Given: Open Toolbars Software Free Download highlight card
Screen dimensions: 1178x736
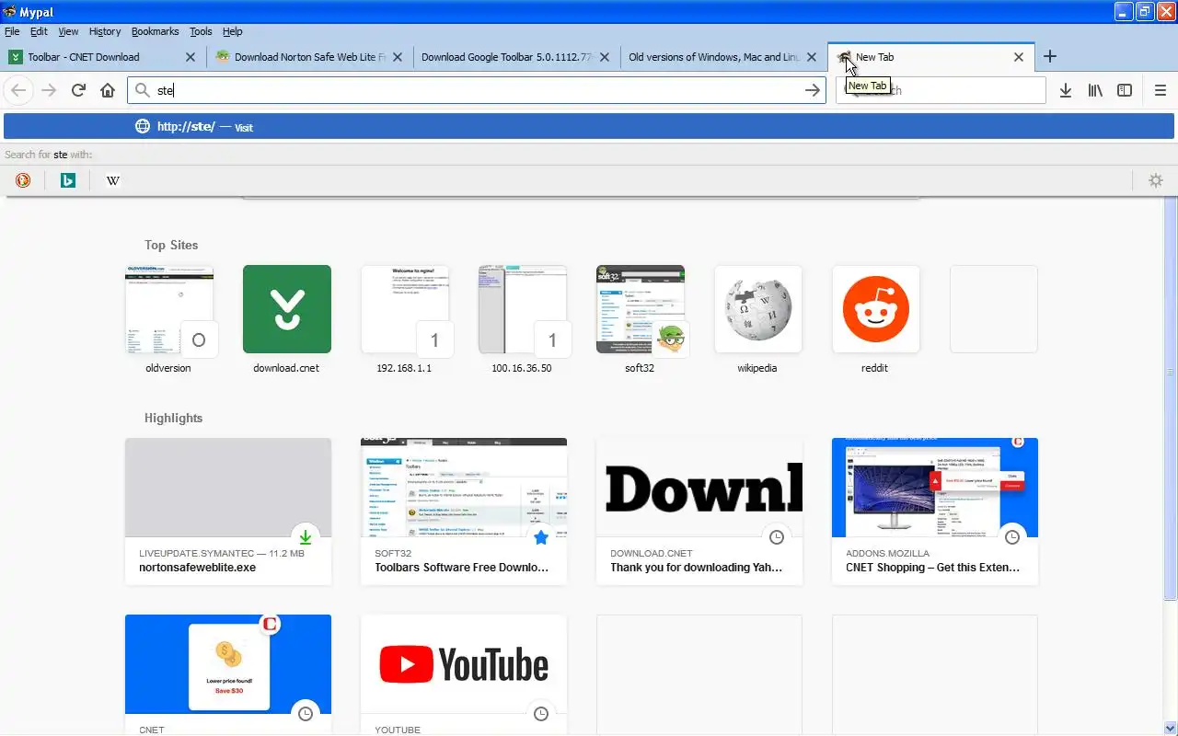Looking at the screenshot, I should pos(464,512).
